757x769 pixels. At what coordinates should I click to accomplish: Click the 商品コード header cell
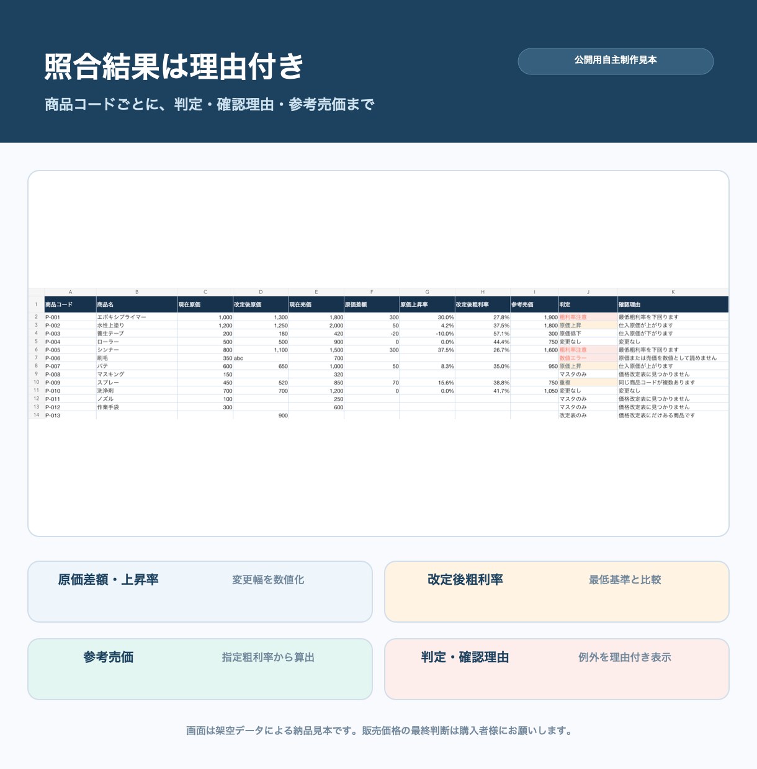click(x=70, y=304)
